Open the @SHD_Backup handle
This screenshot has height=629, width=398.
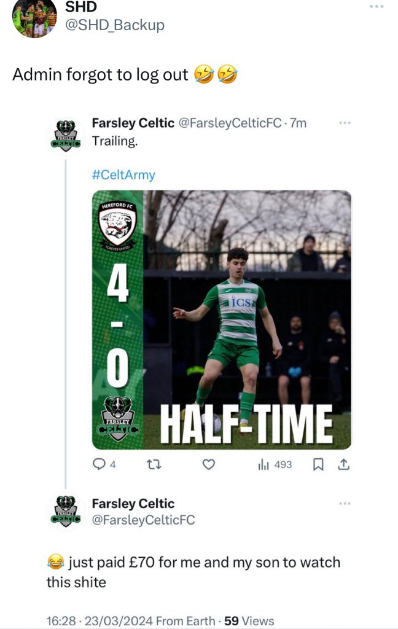(115, 25)
